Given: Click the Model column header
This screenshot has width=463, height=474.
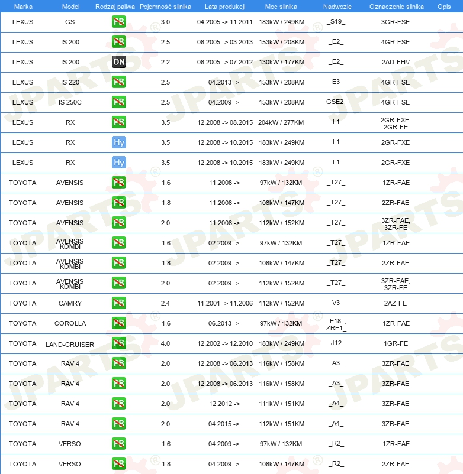Looking at the screenshot, I should coord(70,7).
